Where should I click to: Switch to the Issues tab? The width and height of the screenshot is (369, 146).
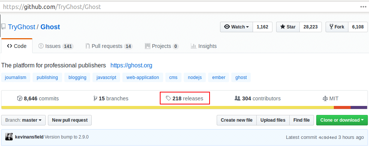click(56, 46)
